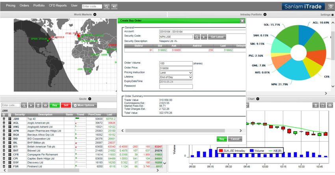Click the Settings gear icon

pyautogui.click(x=332, y=15)
